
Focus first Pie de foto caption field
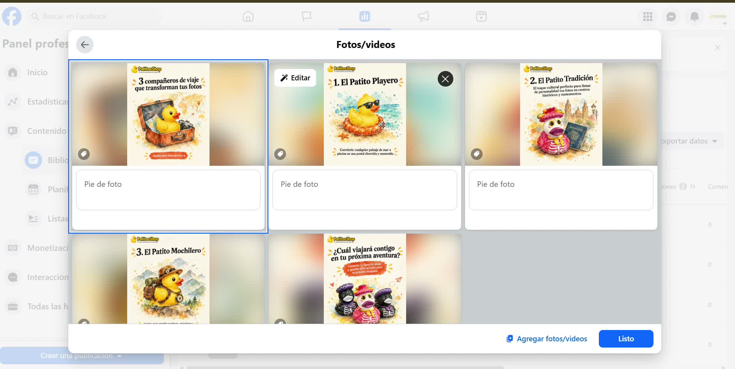point(168,190)
